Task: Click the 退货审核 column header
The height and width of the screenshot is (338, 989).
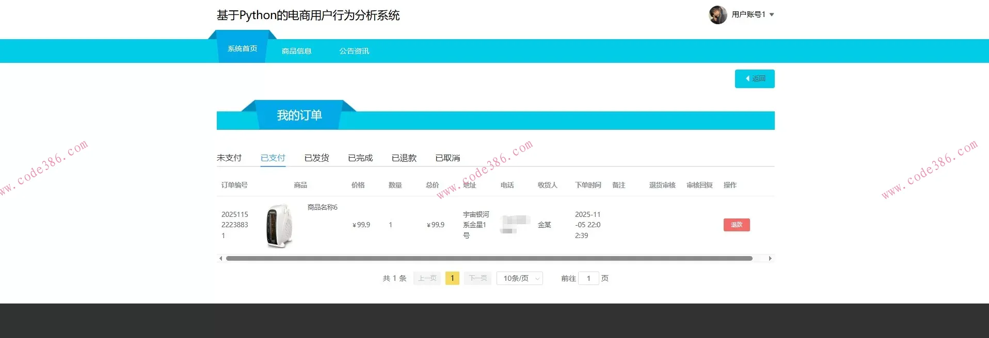Action: click(662, 185)
